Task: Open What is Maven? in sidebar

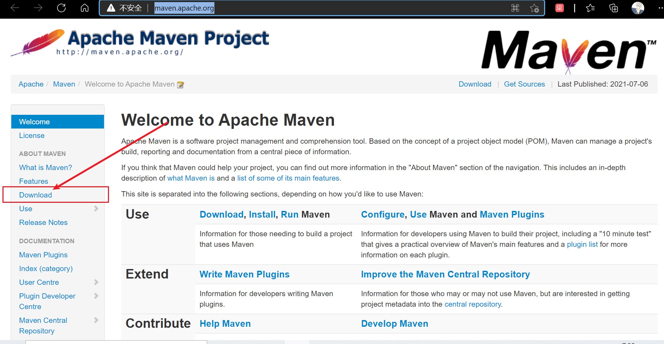Action: tap(45, 168)
